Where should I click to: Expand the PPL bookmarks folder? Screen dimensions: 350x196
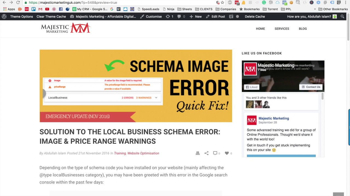click(x=286, y=9)
